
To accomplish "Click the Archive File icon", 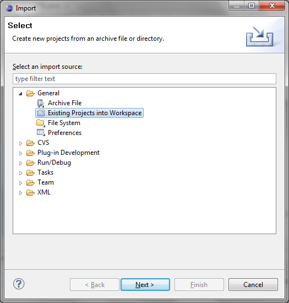I will [x=41, y=103].
